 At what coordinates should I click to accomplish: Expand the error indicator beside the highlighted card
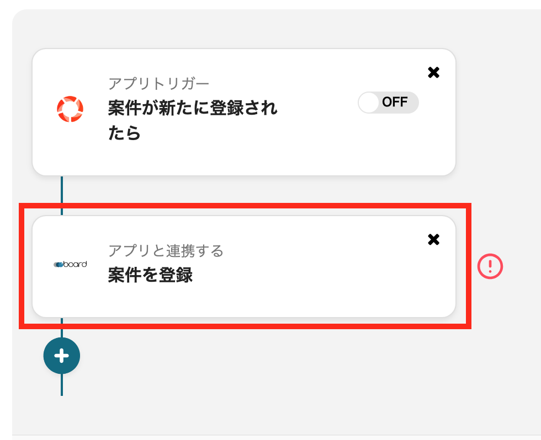[x=490, y=266]
